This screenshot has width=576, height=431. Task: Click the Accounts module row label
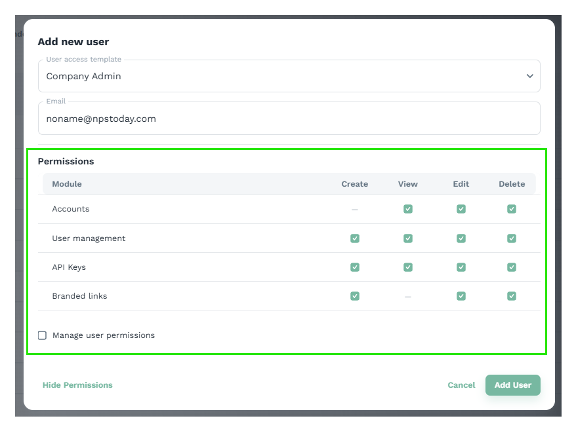pyautogui.click(x=71, y=209)
